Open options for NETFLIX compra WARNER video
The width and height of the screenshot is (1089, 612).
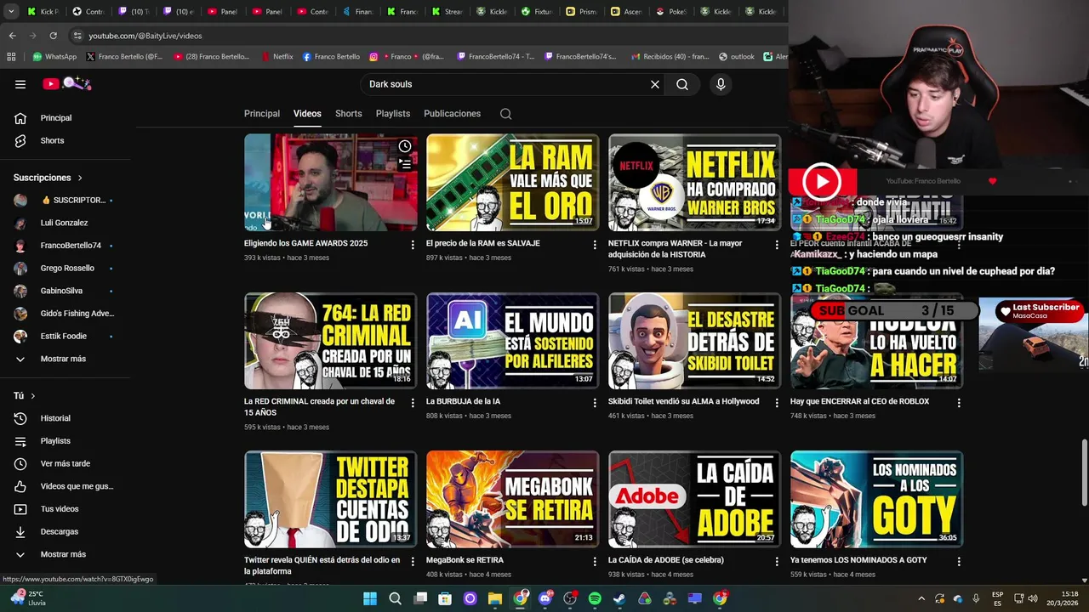pyautogui.click(x=777, y=245)
